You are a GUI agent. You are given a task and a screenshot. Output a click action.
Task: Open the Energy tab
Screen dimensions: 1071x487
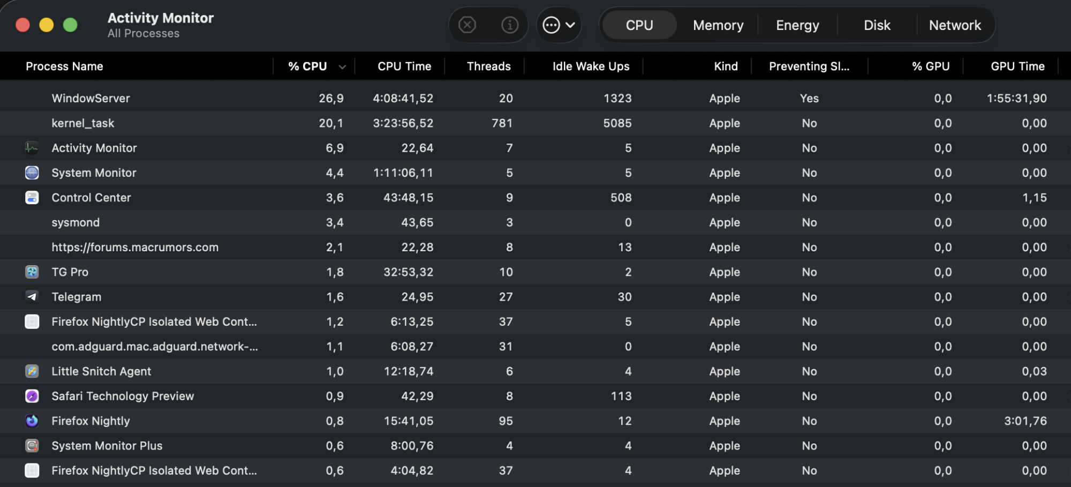tap(797, 25)
